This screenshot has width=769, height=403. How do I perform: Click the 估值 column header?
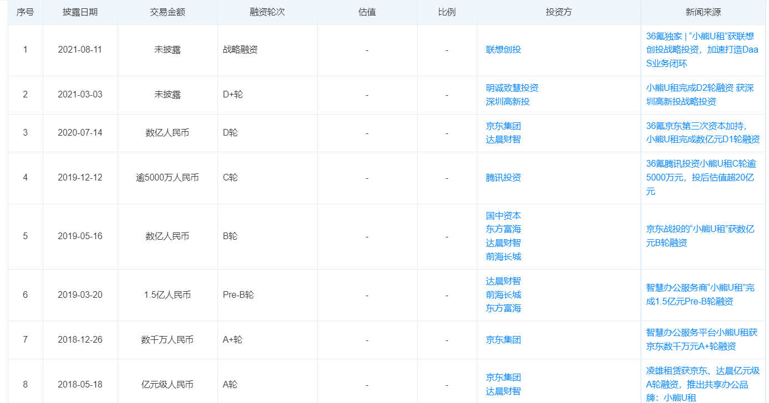tap(367, 12)
